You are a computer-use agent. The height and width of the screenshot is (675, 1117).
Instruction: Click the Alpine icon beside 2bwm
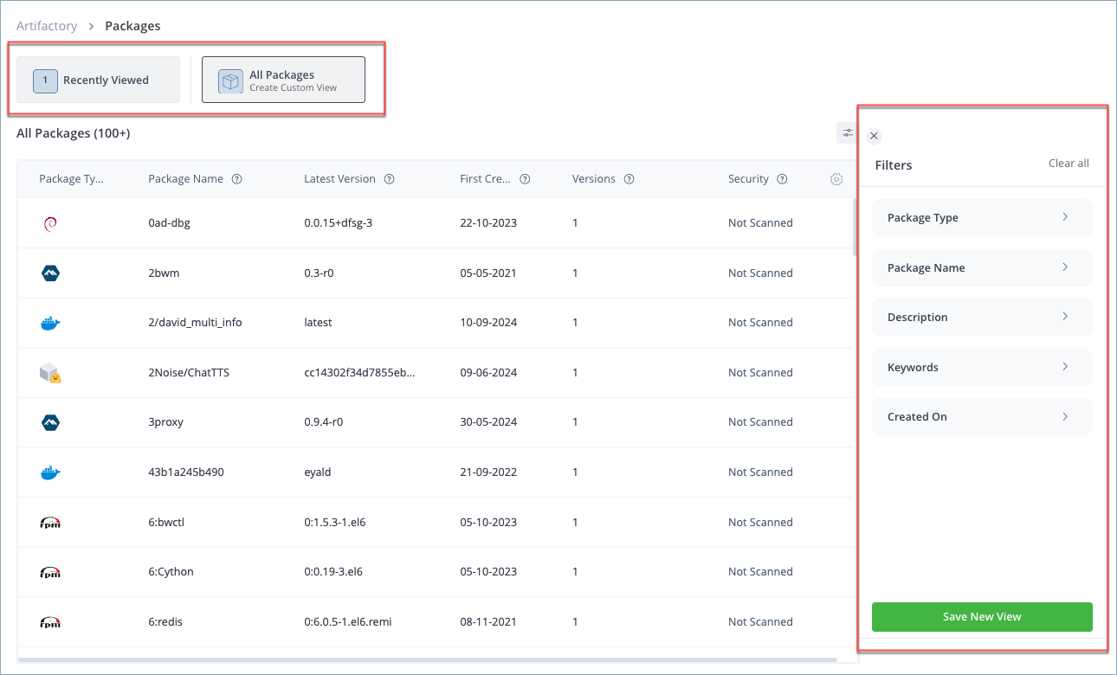tap(51, 273)
